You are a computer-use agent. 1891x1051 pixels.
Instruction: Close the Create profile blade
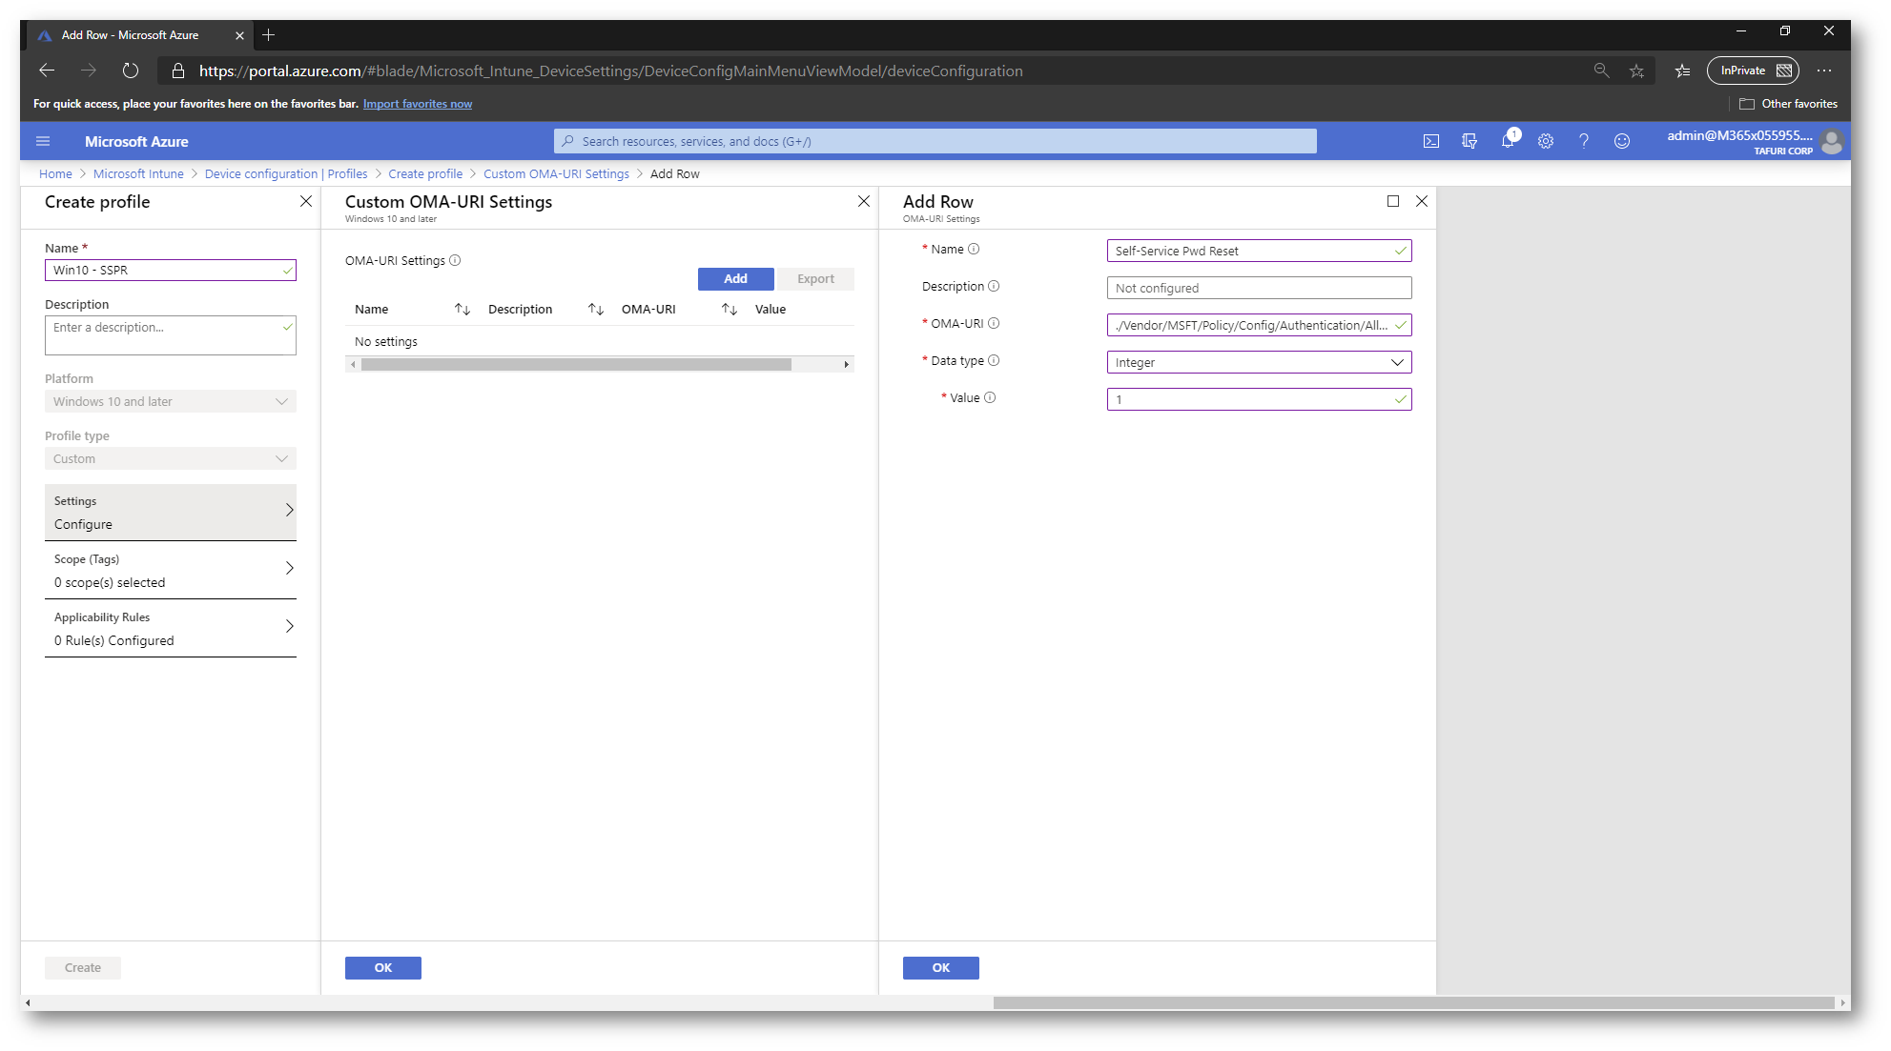306,201
